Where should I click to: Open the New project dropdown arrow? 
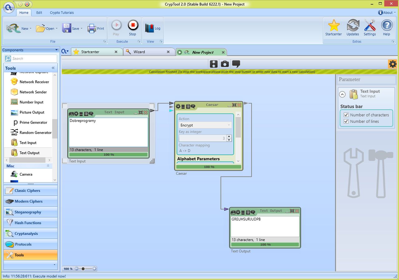31,29
